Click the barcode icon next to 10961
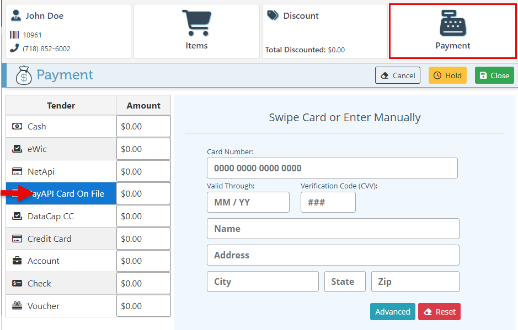518x330 pixels. pos(14,35)
